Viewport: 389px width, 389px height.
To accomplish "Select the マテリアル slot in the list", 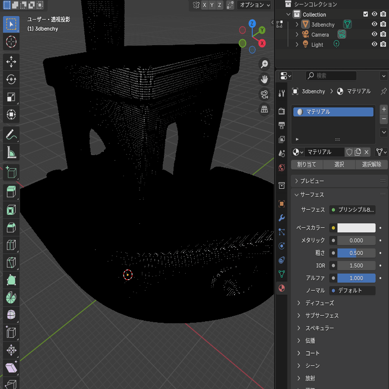I will point(333,112).
